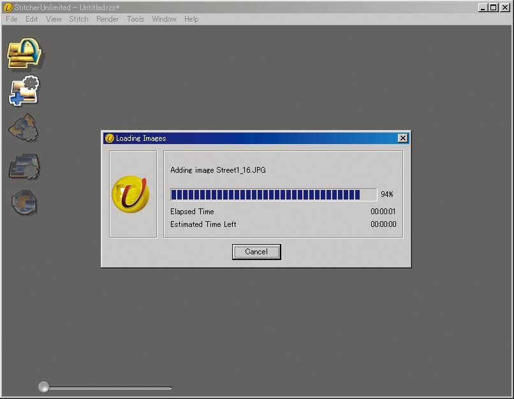Open the Stitch menu
514x399 pixels.
point(78,19)
